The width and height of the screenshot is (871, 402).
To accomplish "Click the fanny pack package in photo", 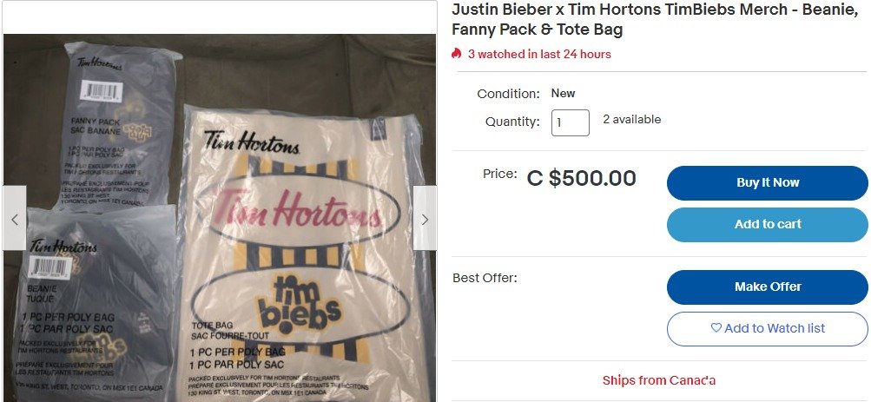I will [x=120, y=127].
